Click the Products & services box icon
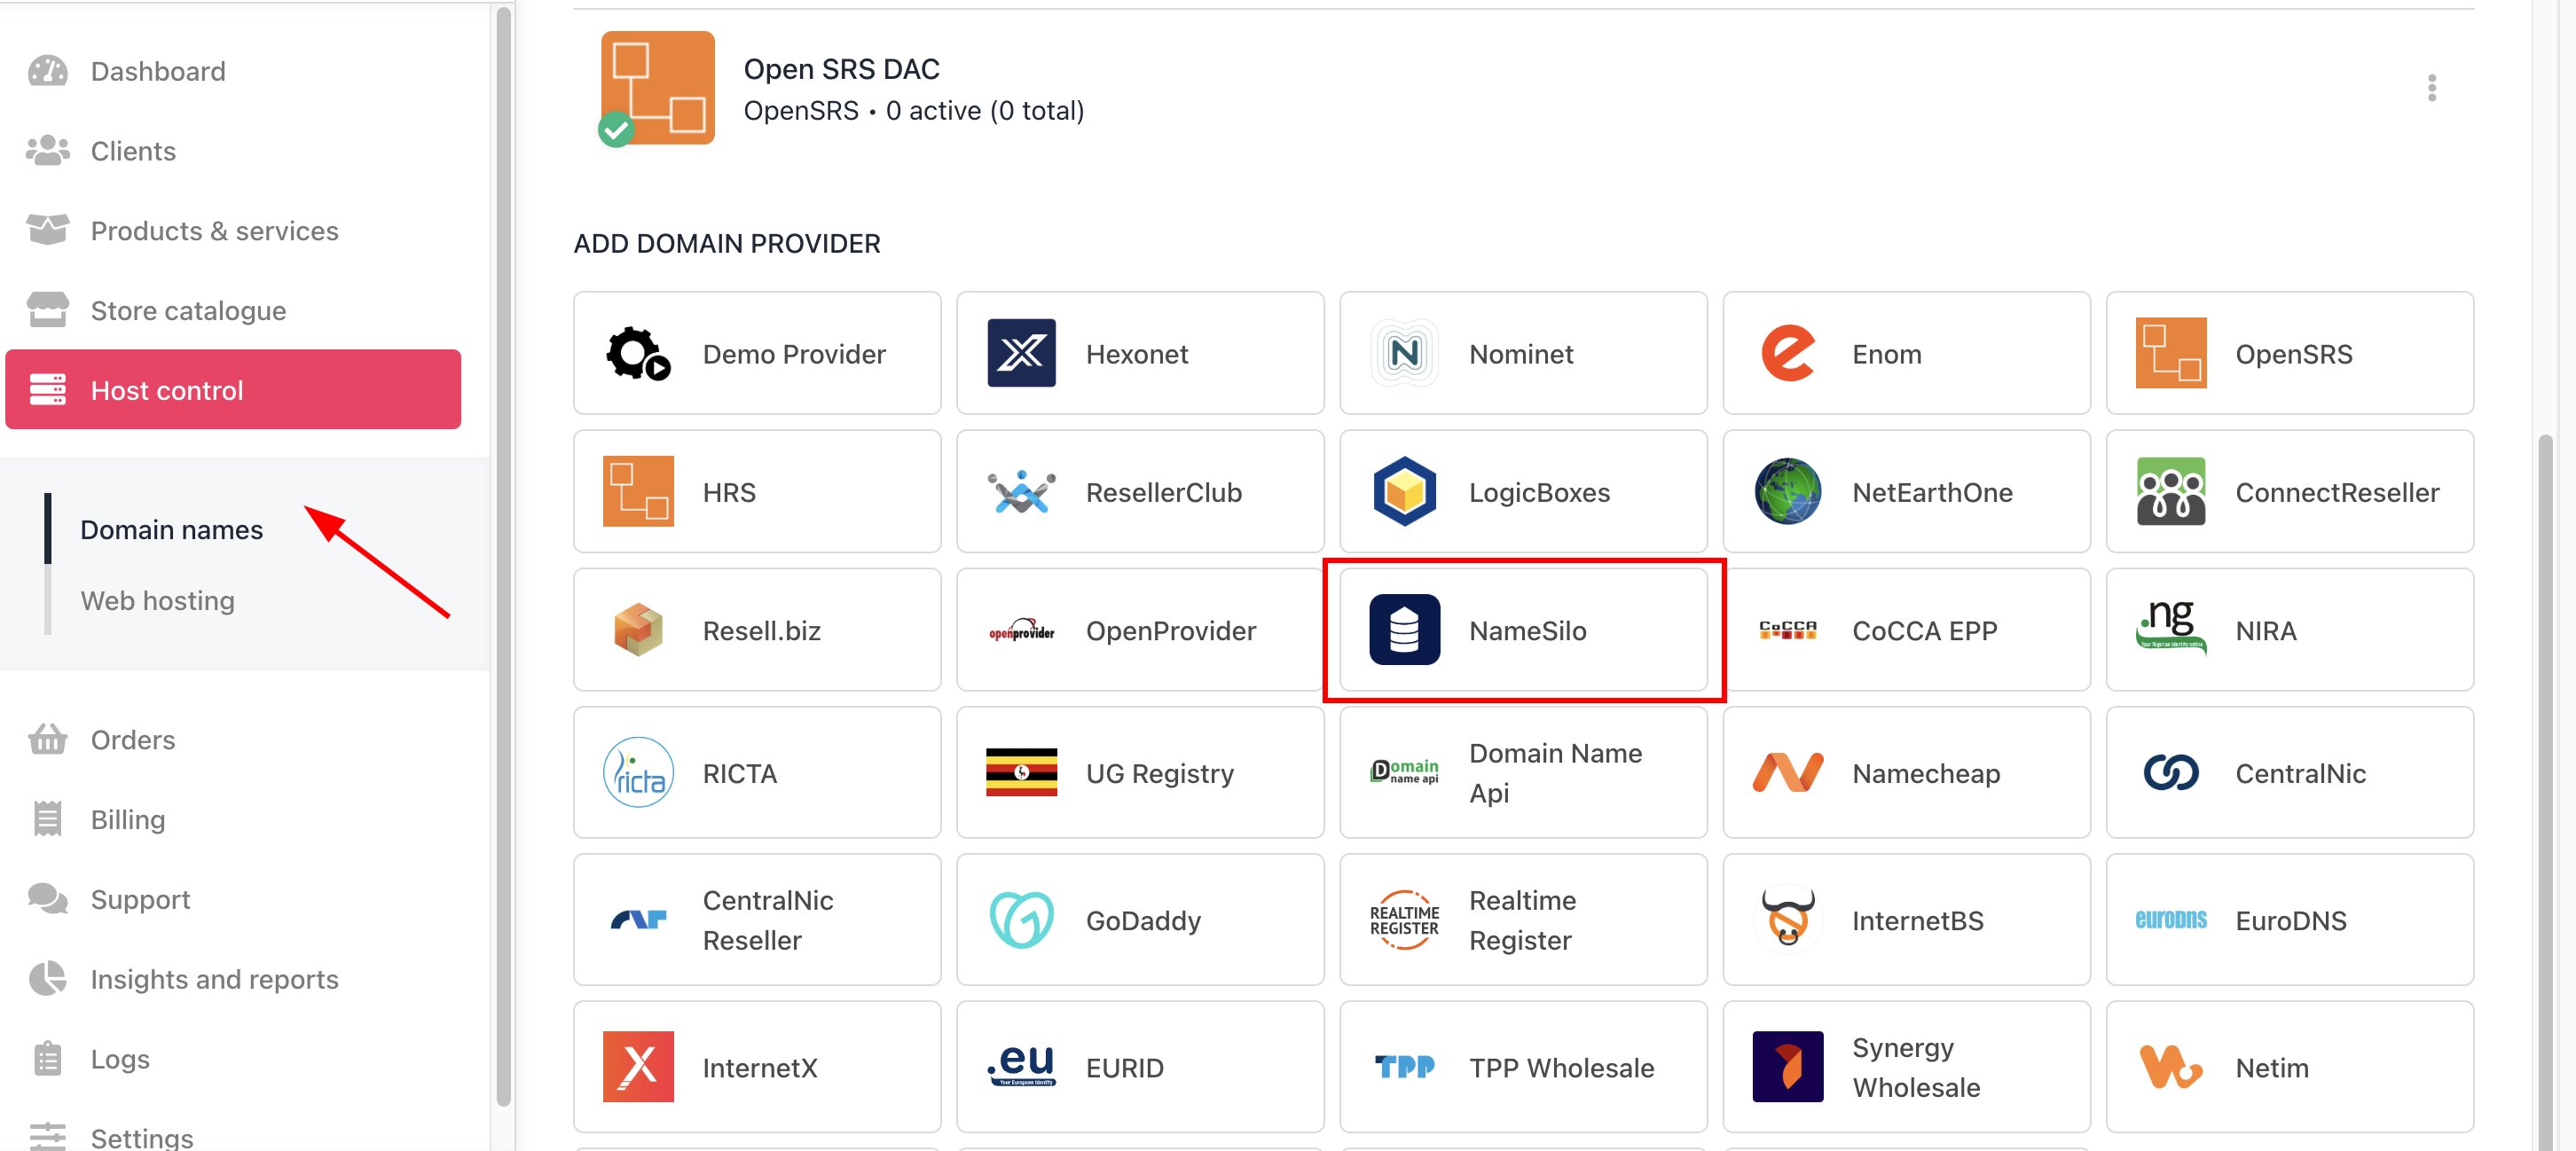Viewport: 2576px width, 1151px height. [x=47, y=231]
